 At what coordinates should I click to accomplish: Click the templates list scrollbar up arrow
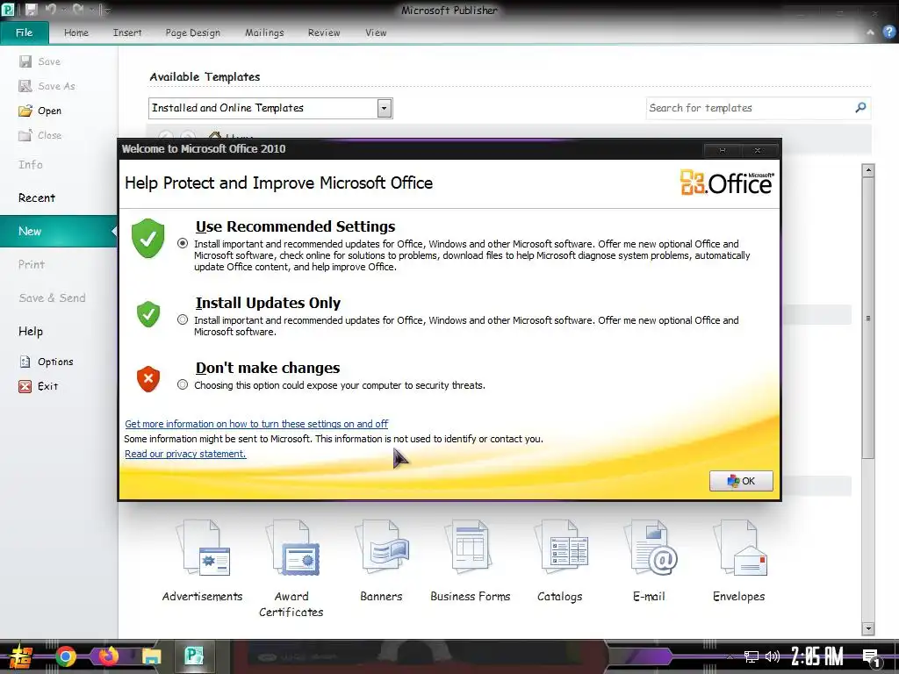tap(868, 170)
